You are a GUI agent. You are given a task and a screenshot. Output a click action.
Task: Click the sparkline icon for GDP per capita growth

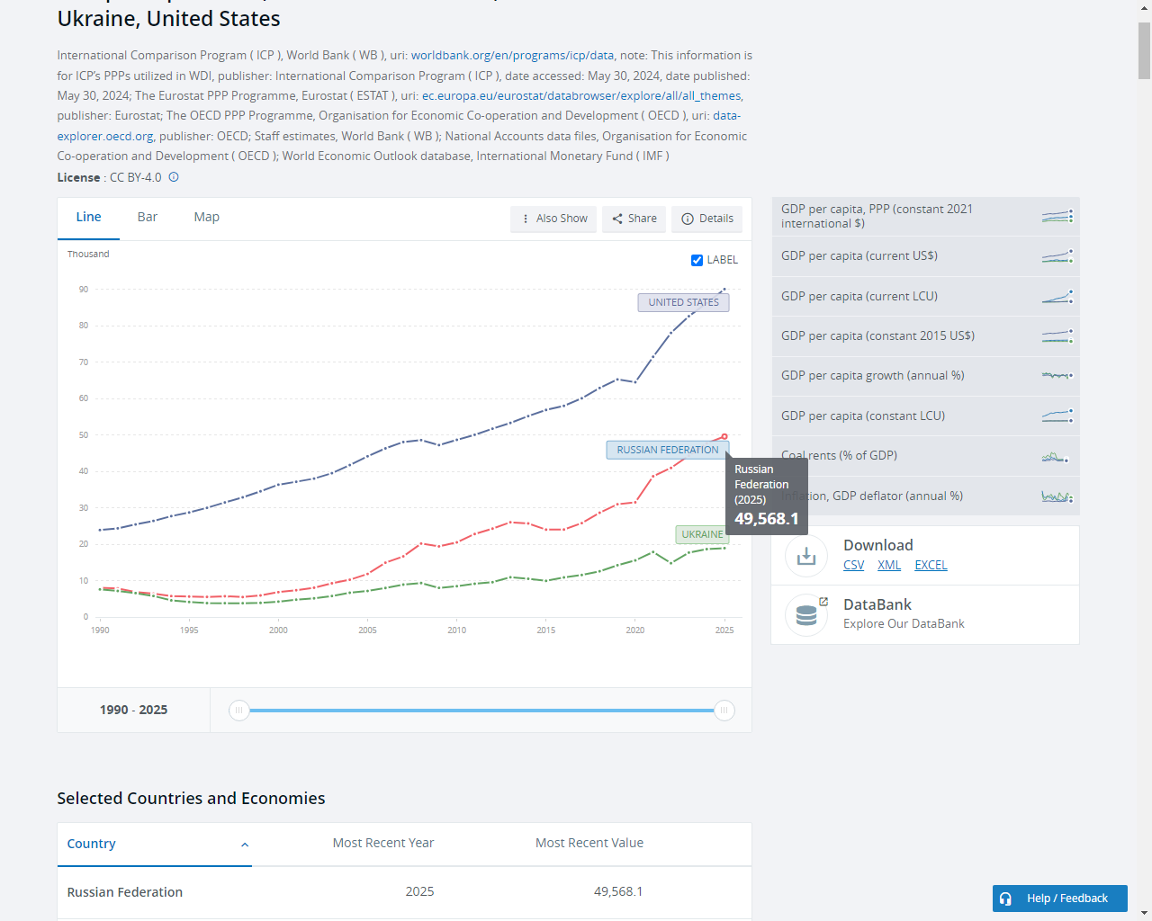1057,376
